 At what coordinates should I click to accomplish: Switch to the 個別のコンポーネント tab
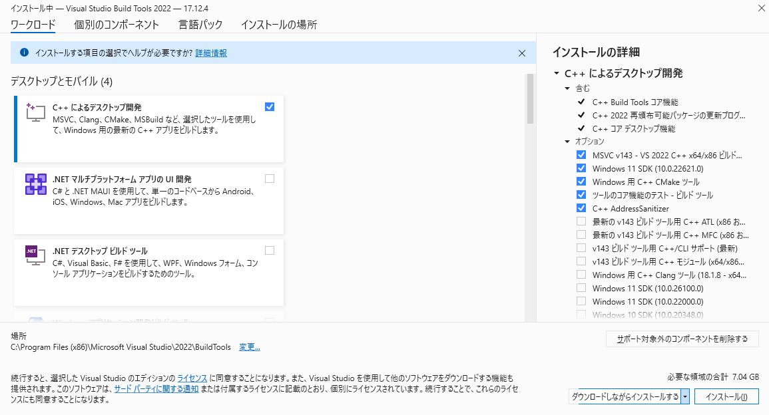[x=116, y=24]
